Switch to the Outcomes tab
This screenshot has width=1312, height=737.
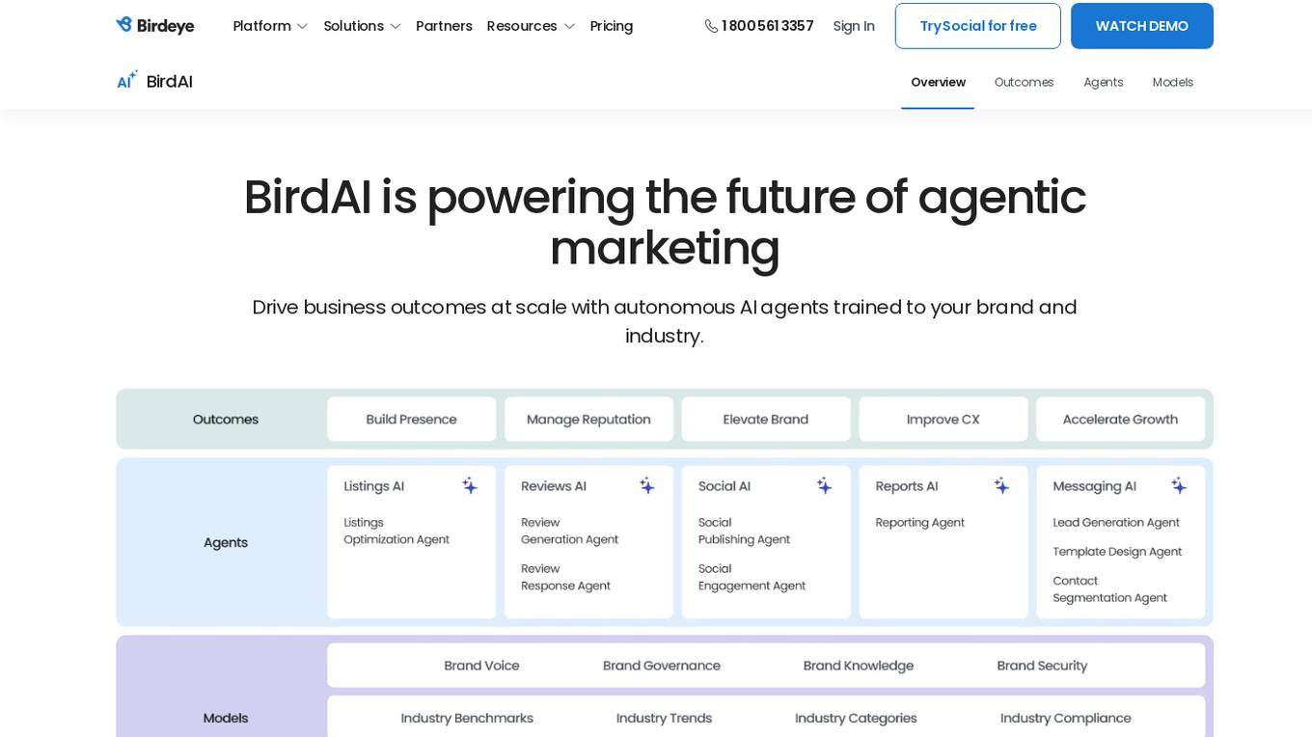point(1024,82)
